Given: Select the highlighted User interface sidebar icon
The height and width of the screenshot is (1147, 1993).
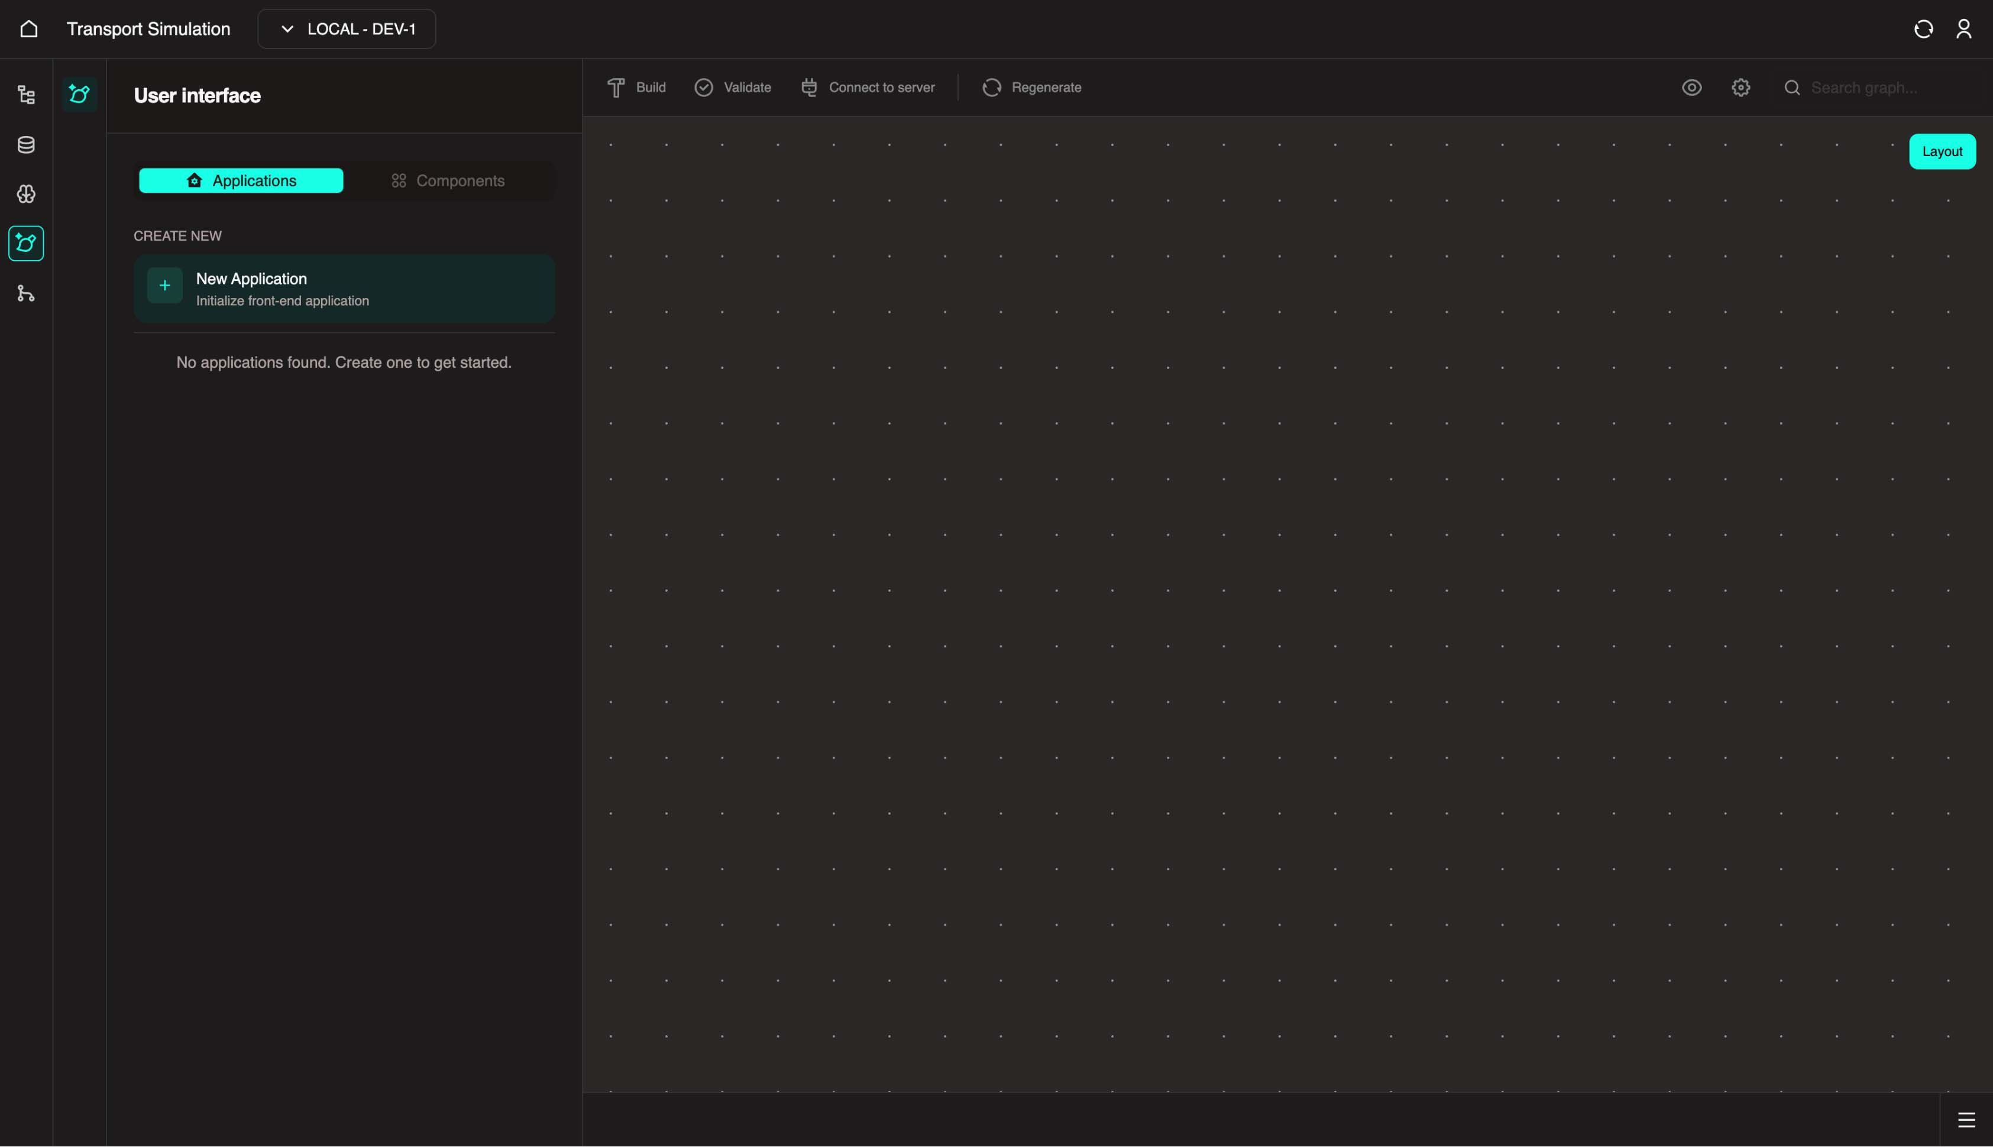Looking at the screenshot, I should click(26, 244).
